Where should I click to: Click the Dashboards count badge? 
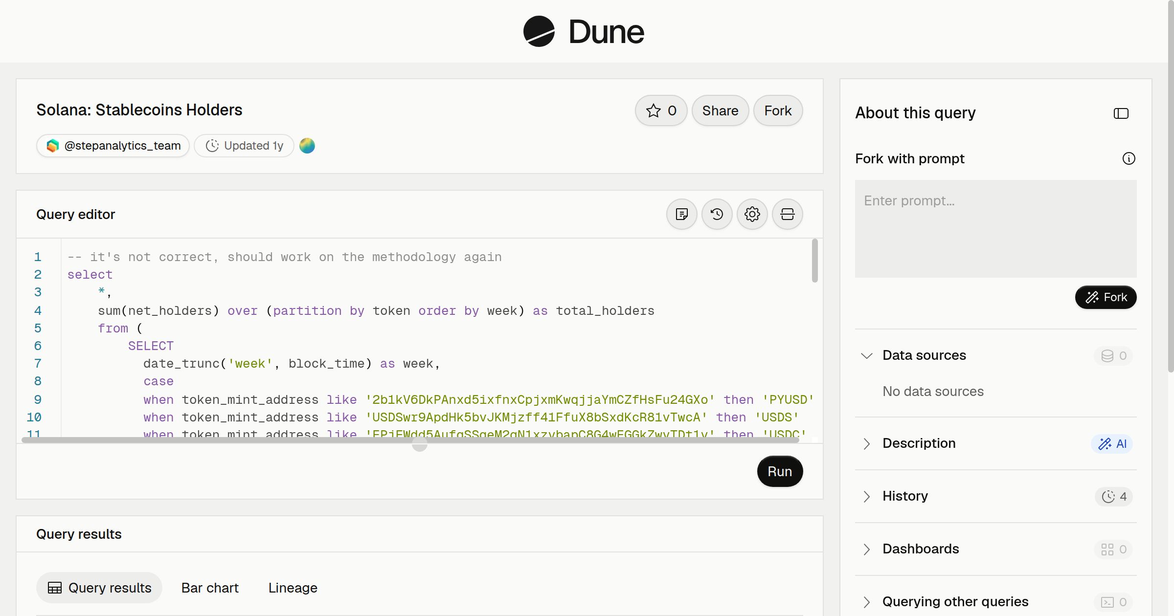[x=1113, y=549]
